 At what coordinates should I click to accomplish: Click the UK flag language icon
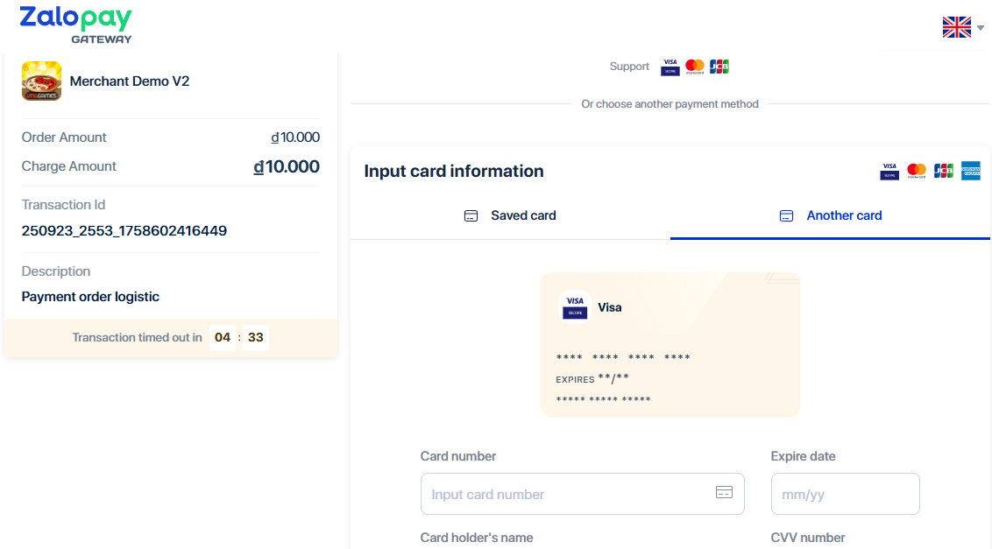(956, 27)
